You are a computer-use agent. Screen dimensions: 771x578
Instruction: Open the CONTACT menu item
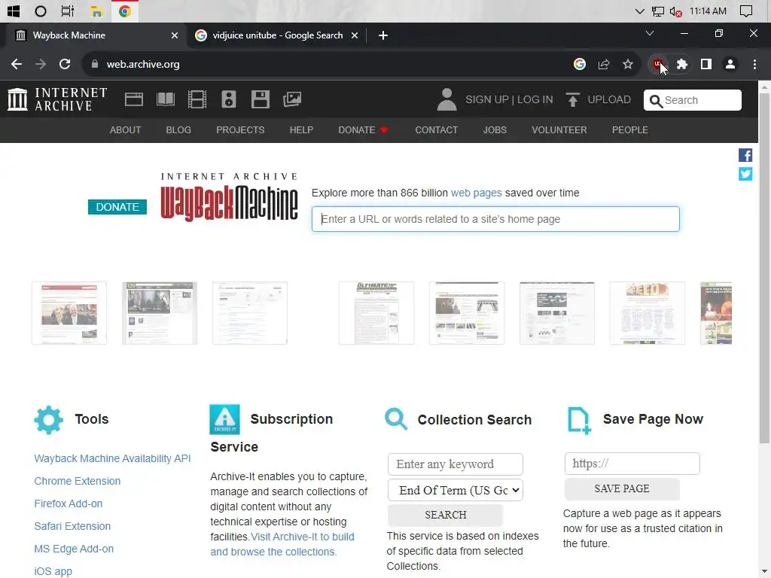pyautogui.click(x=437, y=130)
